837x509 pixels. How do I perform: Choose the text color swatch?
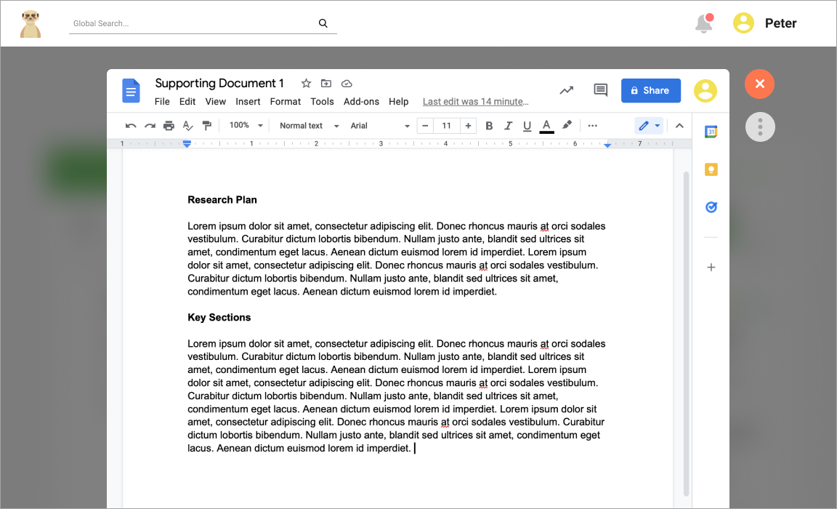point(546,126)
